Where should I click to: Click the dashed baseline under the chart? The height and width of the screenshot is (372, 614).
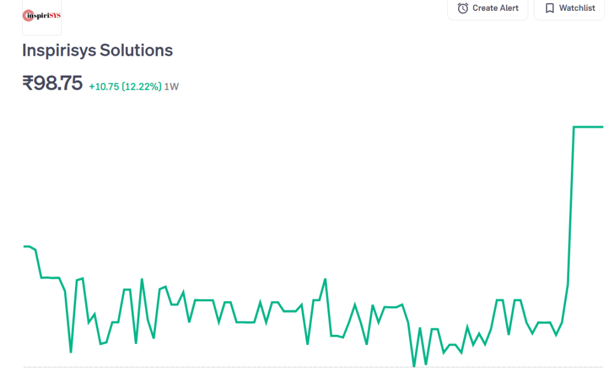pyautogui.click(x=240, y=367)
